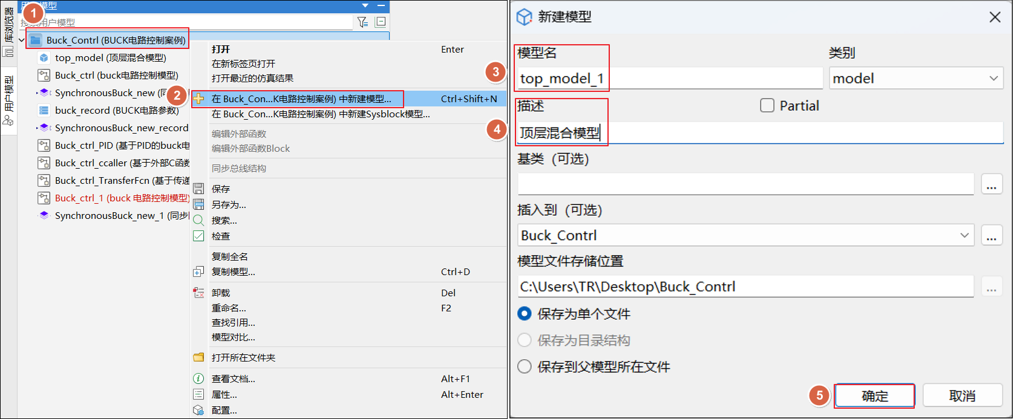The height and width of the screenshot is (419, 1014).
Task: Click the collapse-all icon in the model panel
Action: tap(381, 22)
